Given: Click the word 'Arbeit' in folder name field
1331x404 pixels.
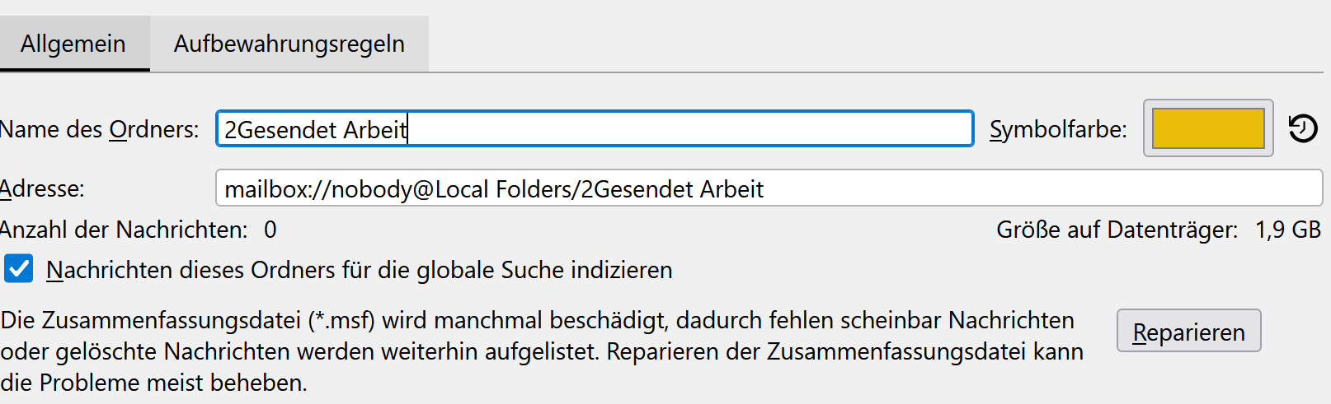Looking at the screenshot, I should coord(374,130).
